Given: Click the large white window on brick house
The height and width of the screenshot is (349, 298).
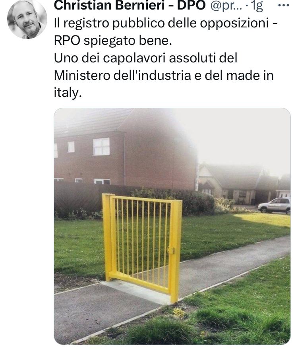Looking at the screenshot, I should tap(101, 146).
